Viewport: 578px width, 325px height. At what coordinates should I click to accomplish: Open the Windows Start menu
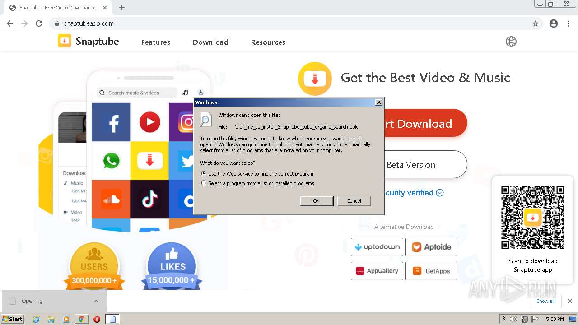pos(13,319)
